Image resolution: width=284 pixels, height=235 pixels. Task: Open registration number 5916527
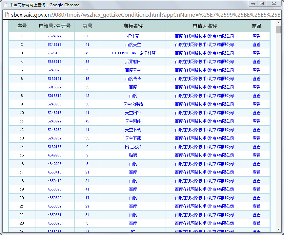click(x=54, y=87)
